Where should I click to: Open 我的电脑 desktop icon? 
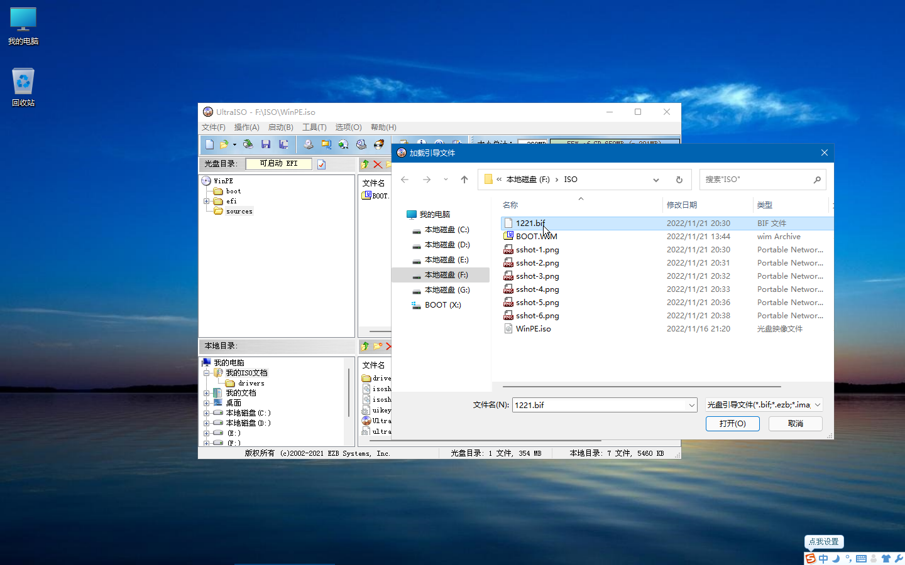23,26
